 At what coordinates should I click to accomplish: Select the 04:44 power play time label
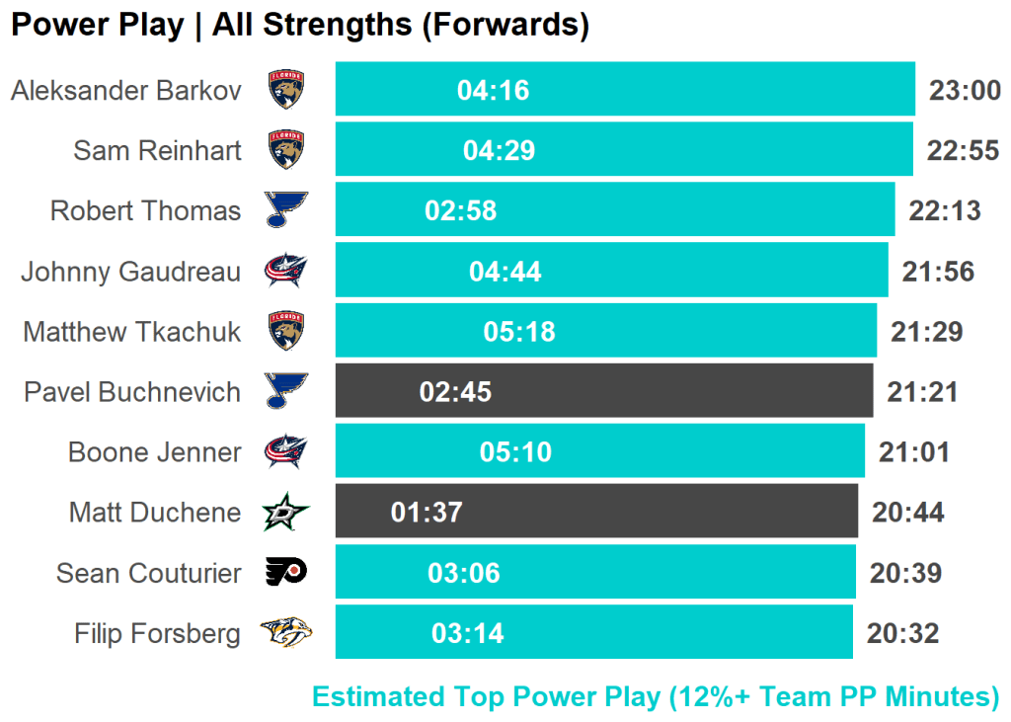click(x=505, y=272)
